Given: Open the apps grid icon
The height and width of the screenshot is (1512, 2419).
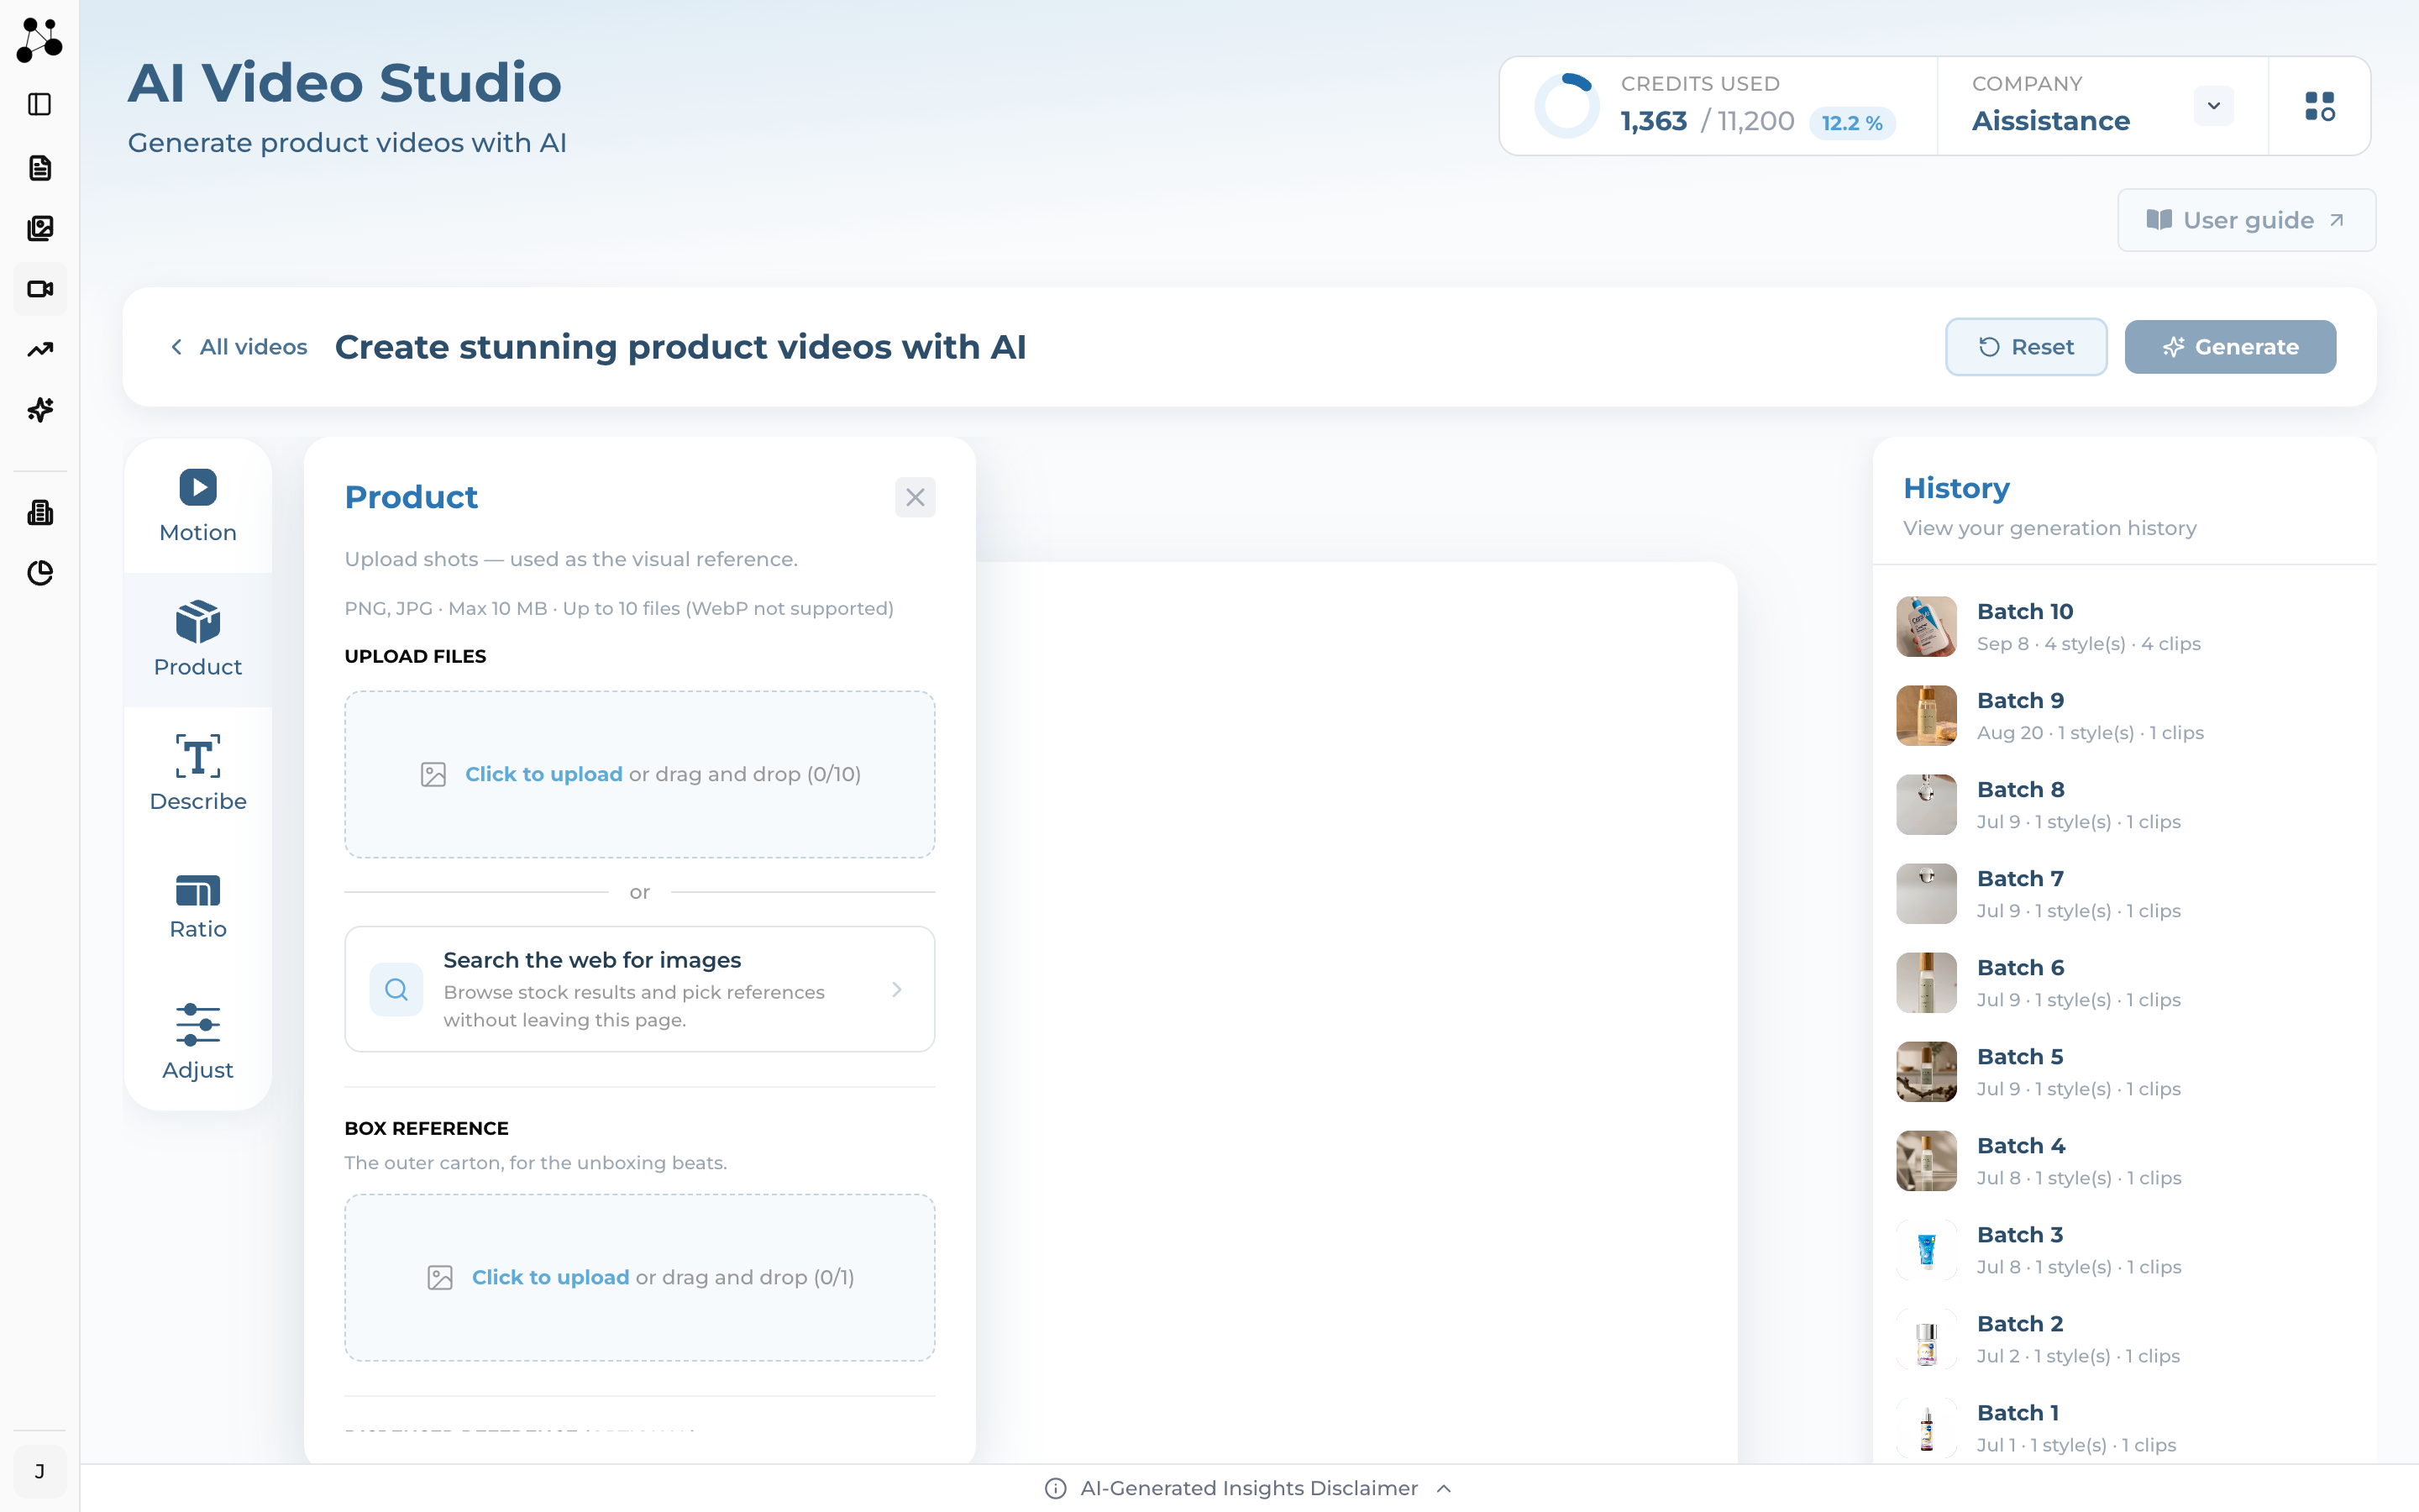Looking at the screenshot, I should tap(2319, 106).
